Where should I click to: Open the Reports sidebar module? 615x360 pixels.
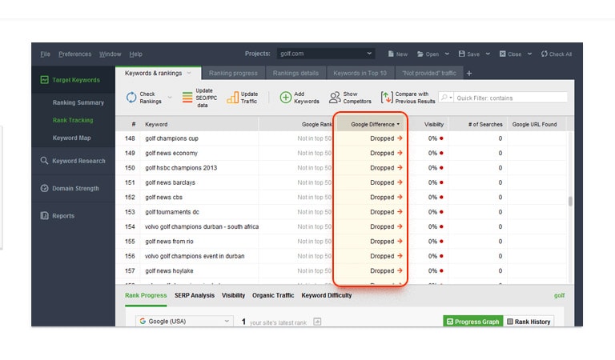(x=74, y=215)
